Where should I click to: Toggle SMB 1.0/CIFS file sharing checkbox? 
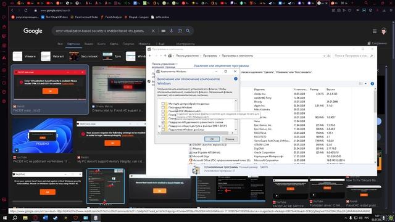tap(163, 126)
